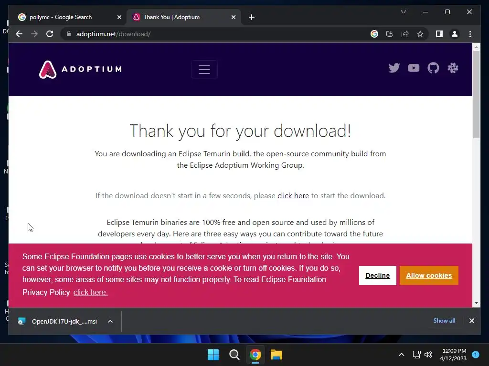Open network status tray icon
This screenshot has width=489, height=366.
click(x=416, y=355)
